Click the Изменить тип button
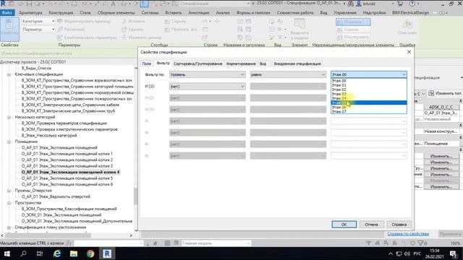This screenshot has height=260, width=463. pyautogui.click(x=446, y=93)
